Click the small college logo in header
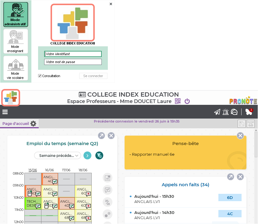This screenshot has width=258, height=224. coord(11,98)
